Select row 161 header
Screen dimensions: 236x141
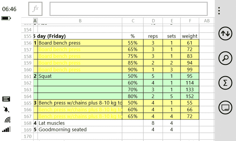coord(27,76)
